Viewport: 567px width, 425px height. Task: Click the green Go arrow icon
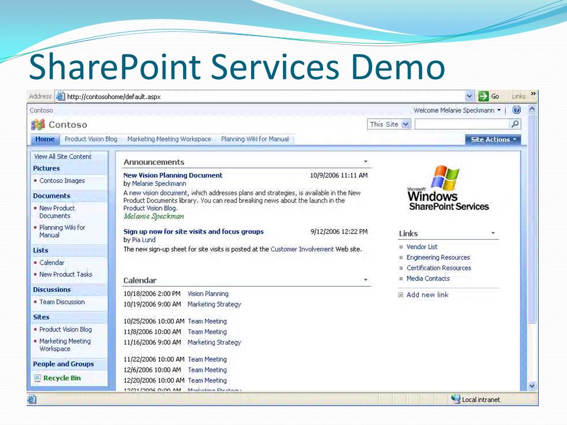483,96
